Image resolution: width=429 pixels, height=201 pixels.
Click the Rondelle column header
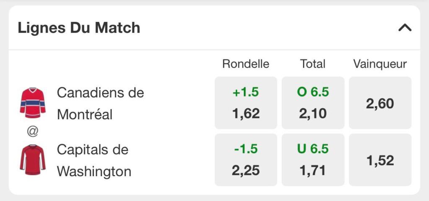pos(246,64)
